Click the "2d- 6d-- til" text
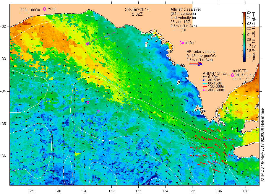 point(244,75)
